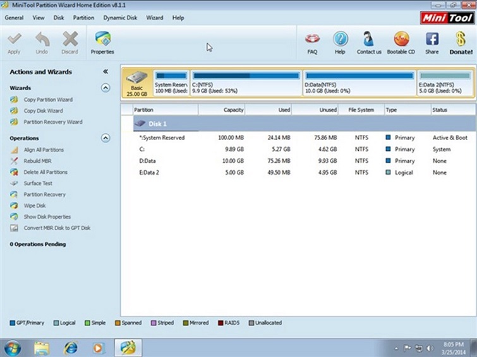
Task: Launch Copy Disk Wizard
Action: click(43, 111)
